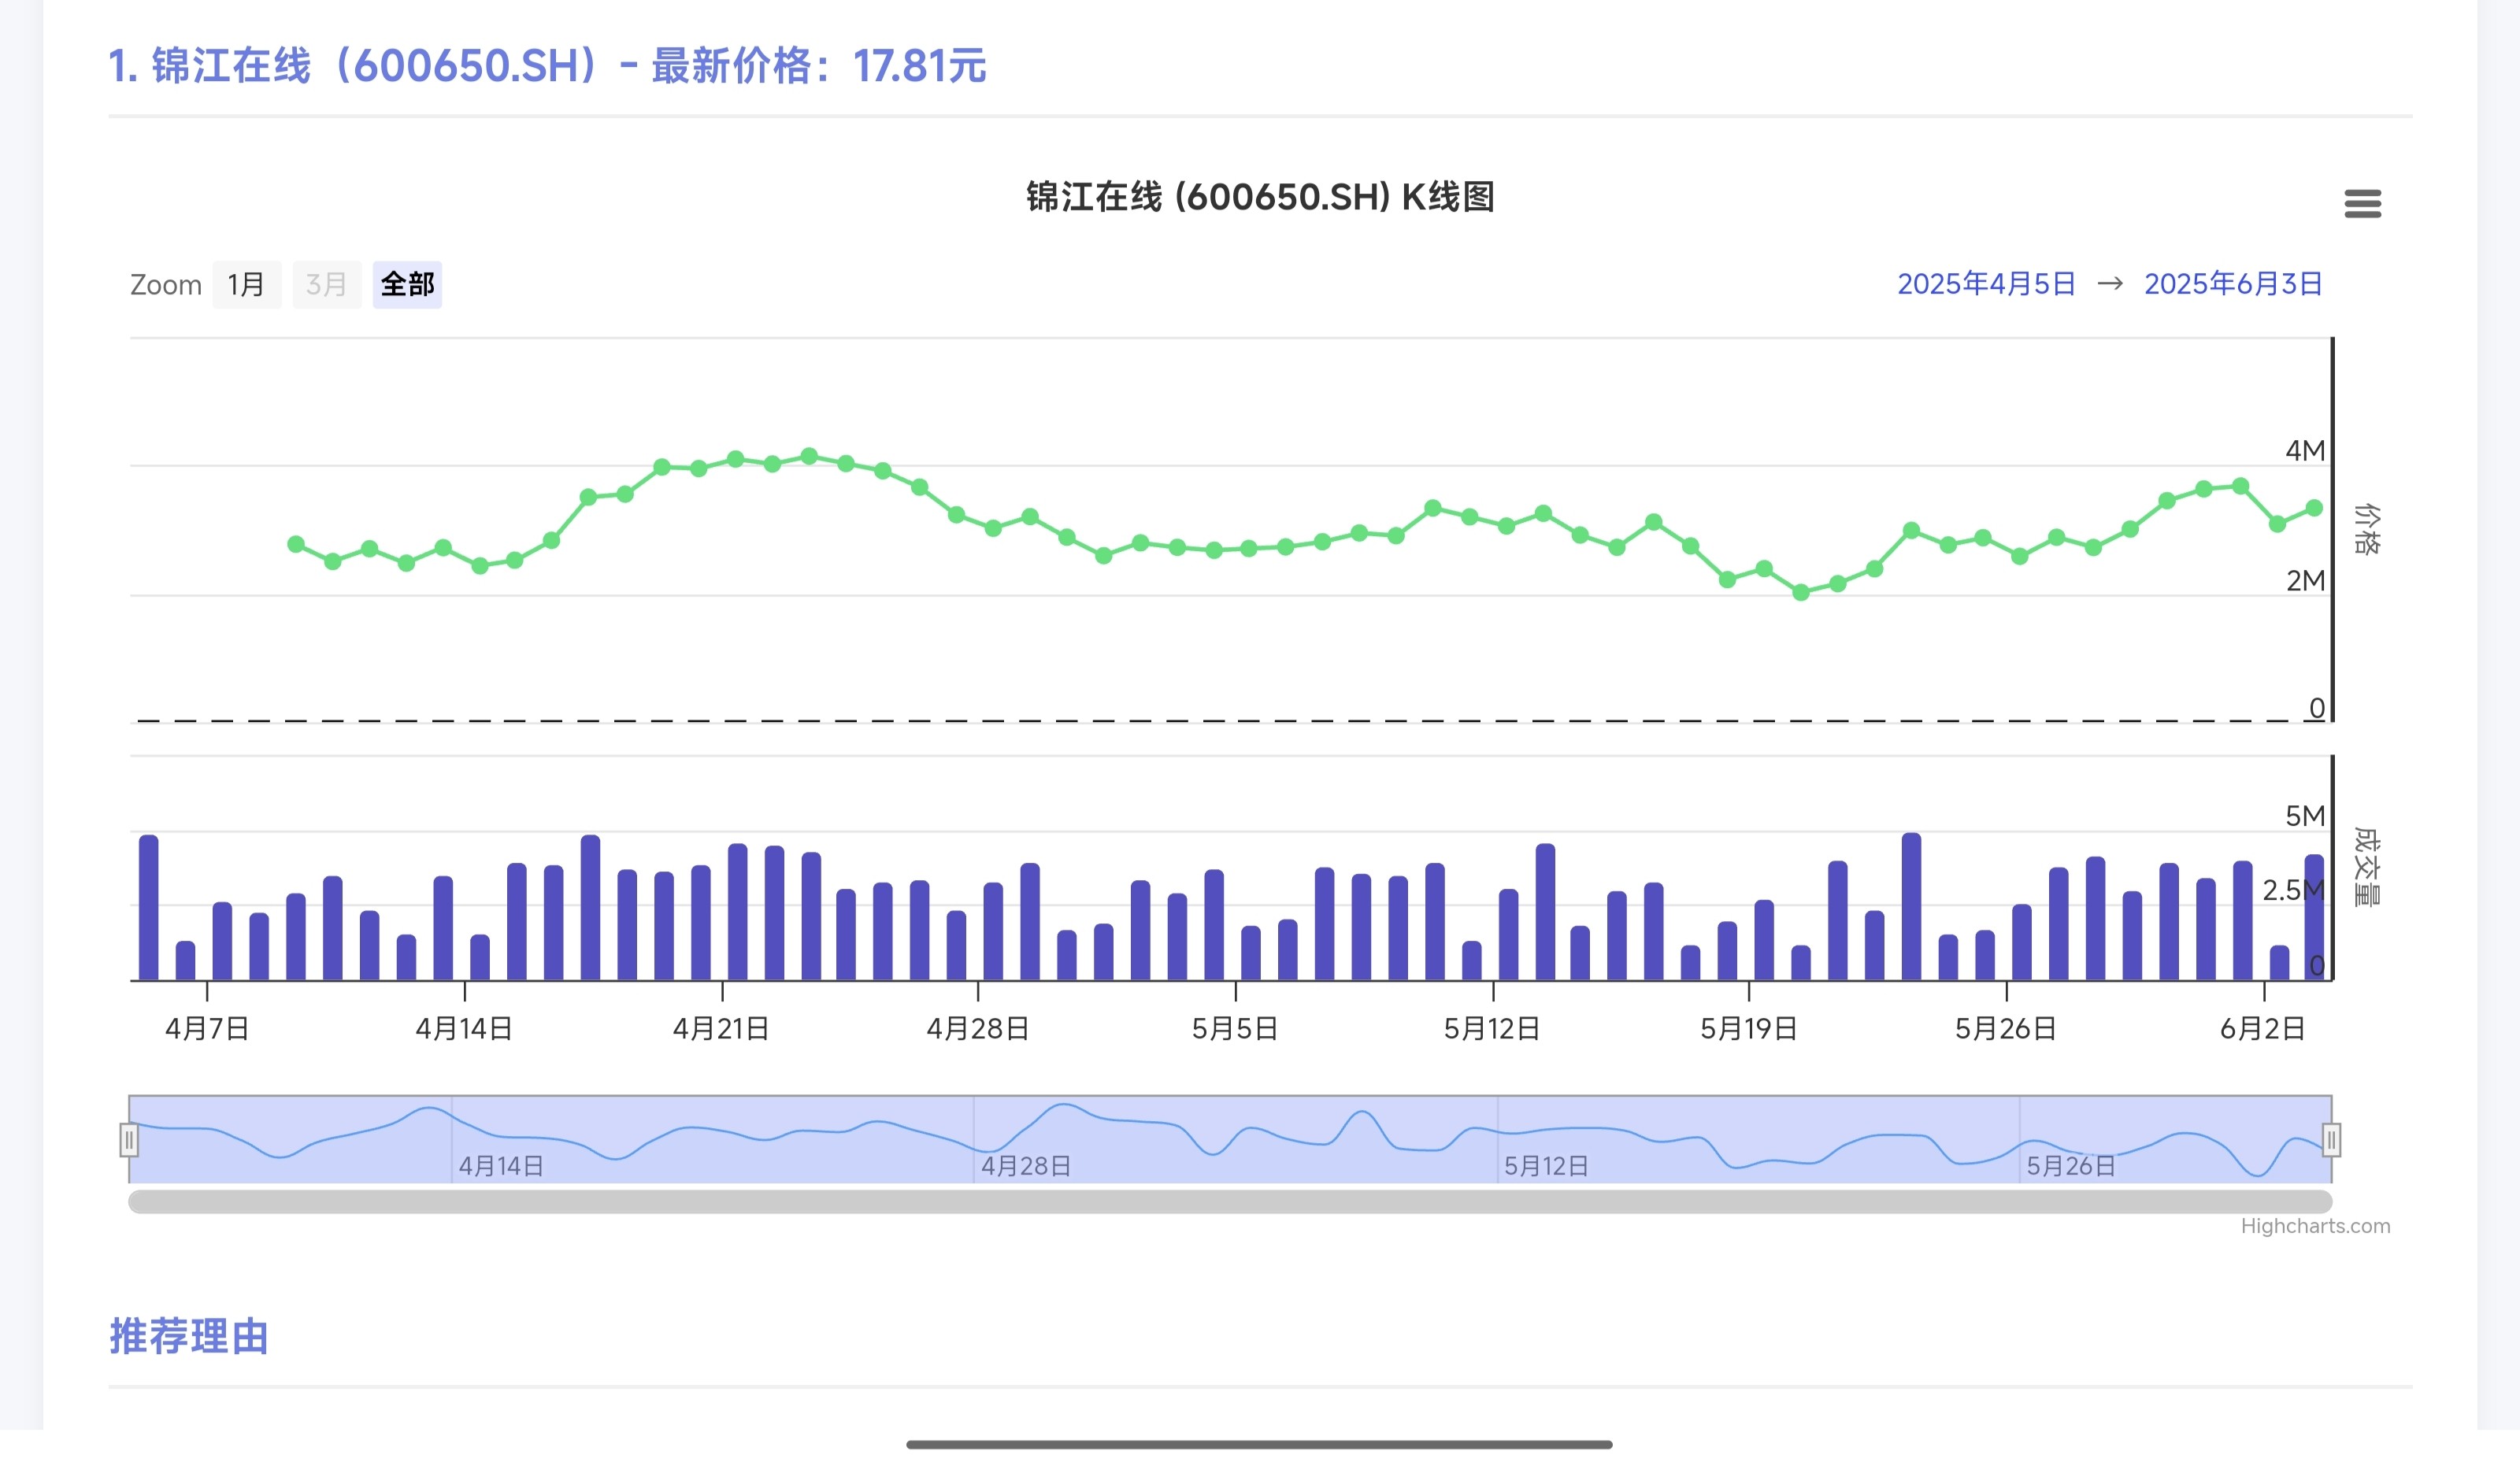The height and width of the screenshot is (1462, 2520).
Task: Click the 4月14日 x-axis label
Action: (464, 1028)
